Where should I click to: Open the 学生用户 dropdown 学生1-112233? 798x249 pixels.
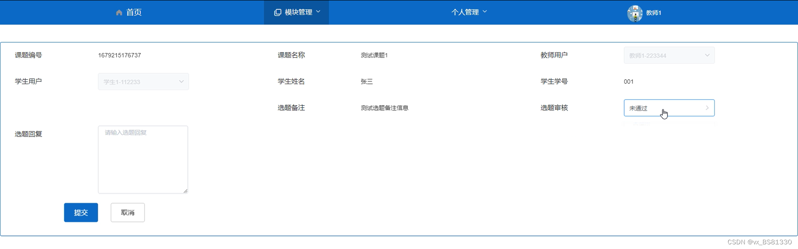(x=143, y=81)
